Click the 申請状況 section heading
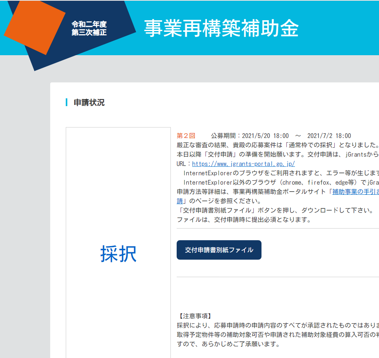The image size is (379, 358). point(89,102)
